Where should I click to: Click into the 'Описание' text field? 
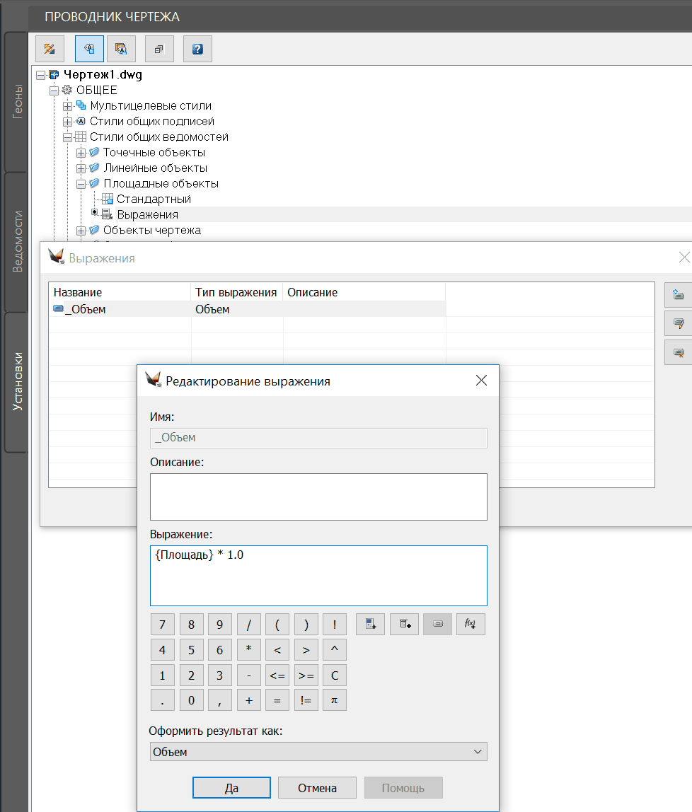pyautogui.click(x=318, y=497)
